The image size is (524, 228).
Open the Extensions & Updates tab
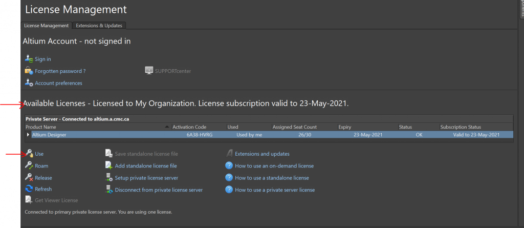[x=99, y=26]
